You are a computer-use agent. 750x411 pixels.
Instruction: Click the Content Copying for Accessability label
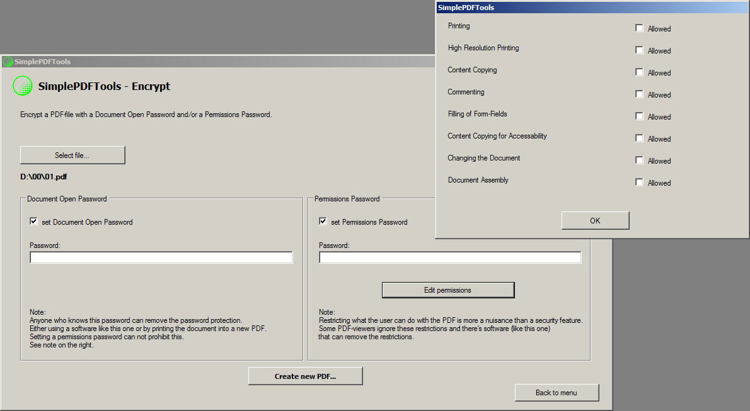pos(497,136)
